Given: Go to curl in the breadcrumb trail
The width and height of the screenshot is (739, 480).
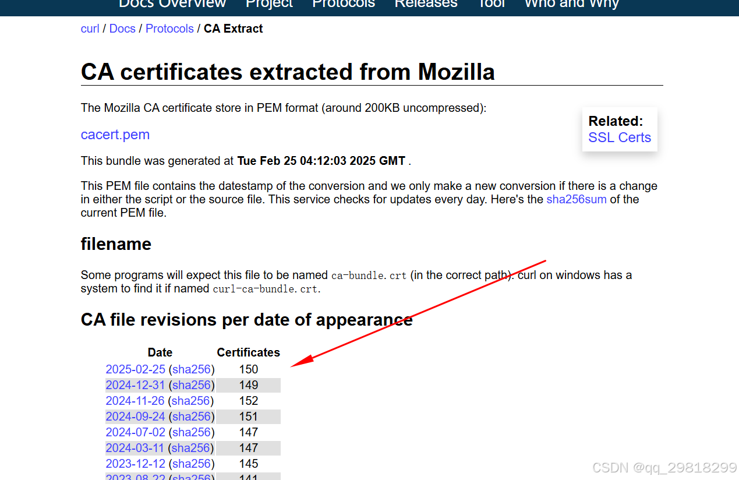Looking at the screenshot, I should coord(90,29).
